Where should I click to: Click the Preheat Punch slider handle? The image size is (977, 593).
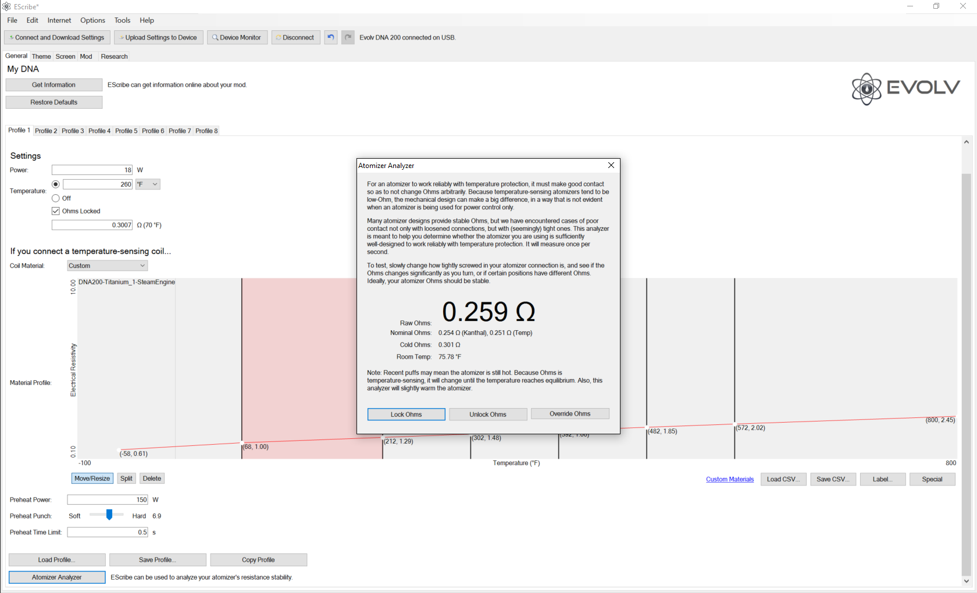click(109, 515)
